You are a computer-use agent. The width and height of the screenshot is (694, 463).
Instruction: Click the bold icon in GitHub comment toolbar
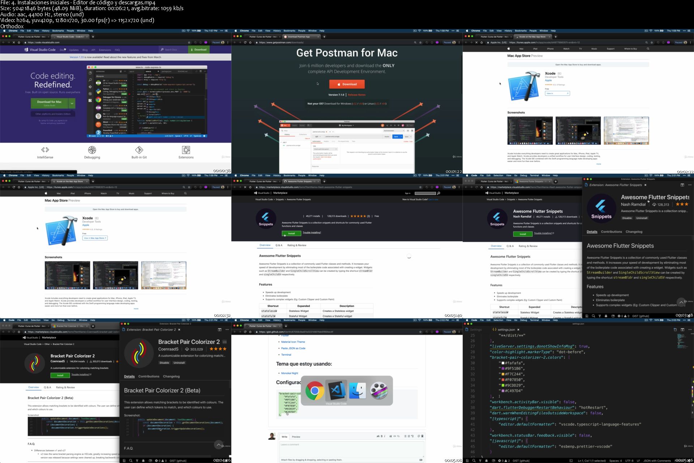pyautogui.click(x=381, y=436)
